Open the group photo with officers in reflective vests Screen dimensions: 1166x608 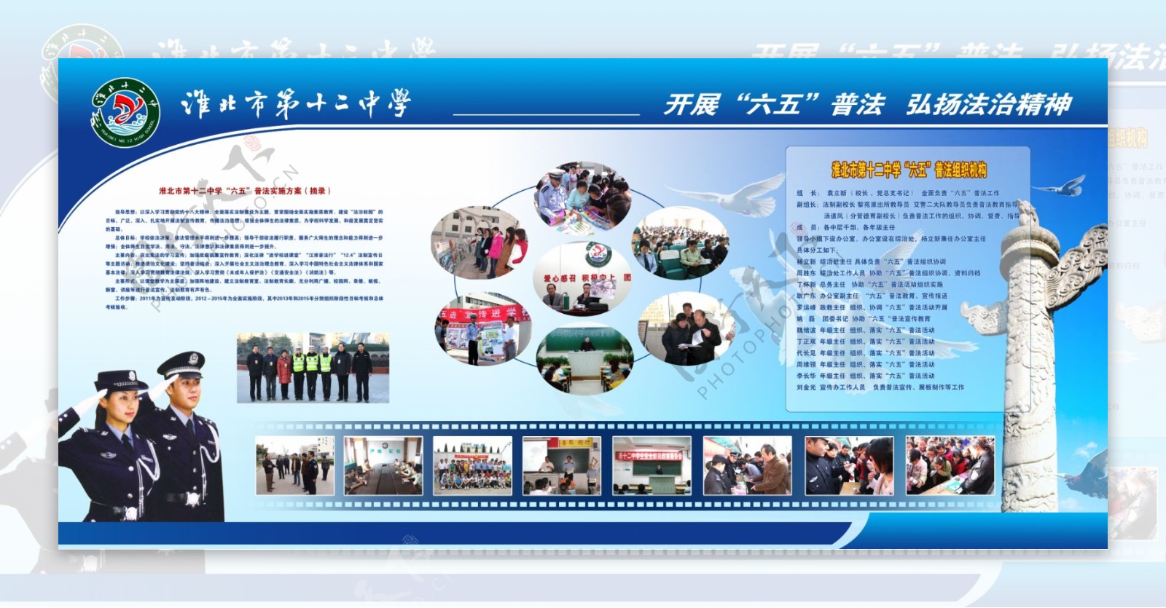tap(313, 367)
